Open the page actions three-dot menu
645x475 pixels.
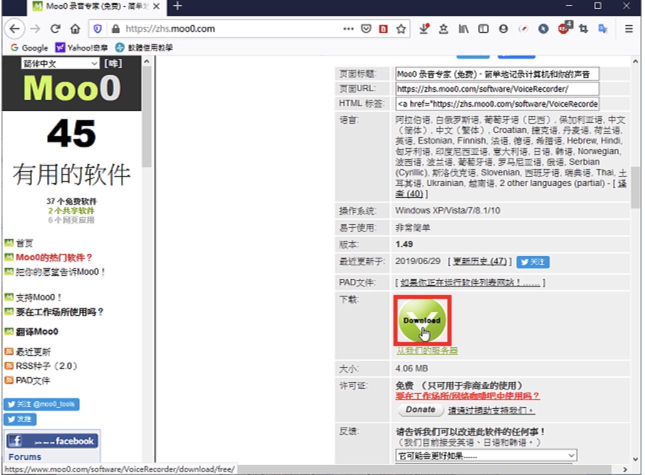point(348,29)
